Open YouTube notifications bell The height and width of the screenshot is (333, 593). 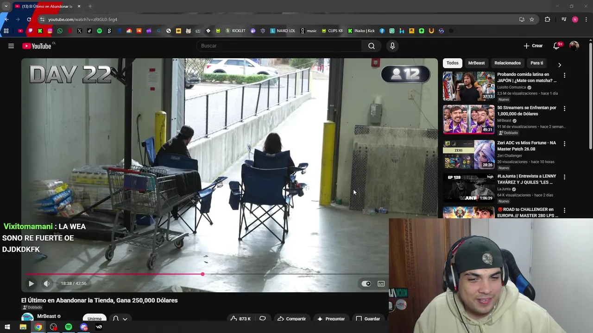[556, 46]
